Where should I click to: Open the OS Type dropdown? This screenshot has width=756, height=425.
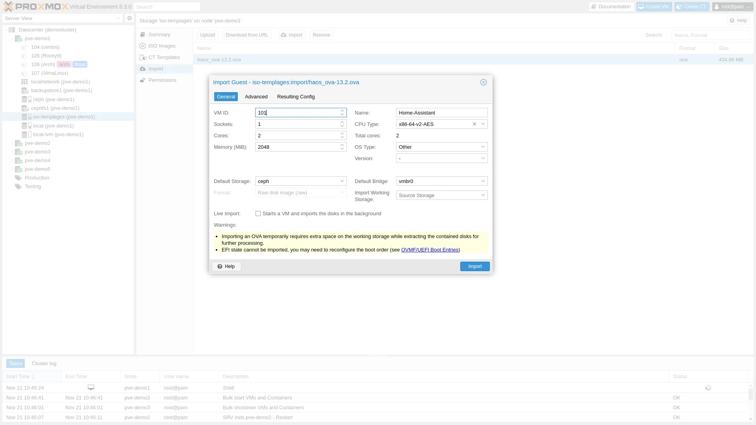tap(483, 147)
